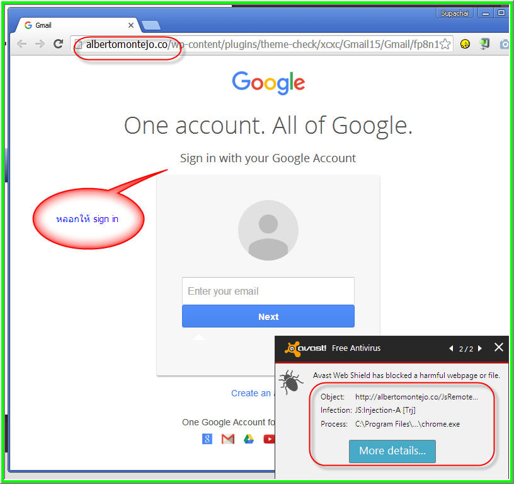Go to next Avast notification arrow

[480, 348]
